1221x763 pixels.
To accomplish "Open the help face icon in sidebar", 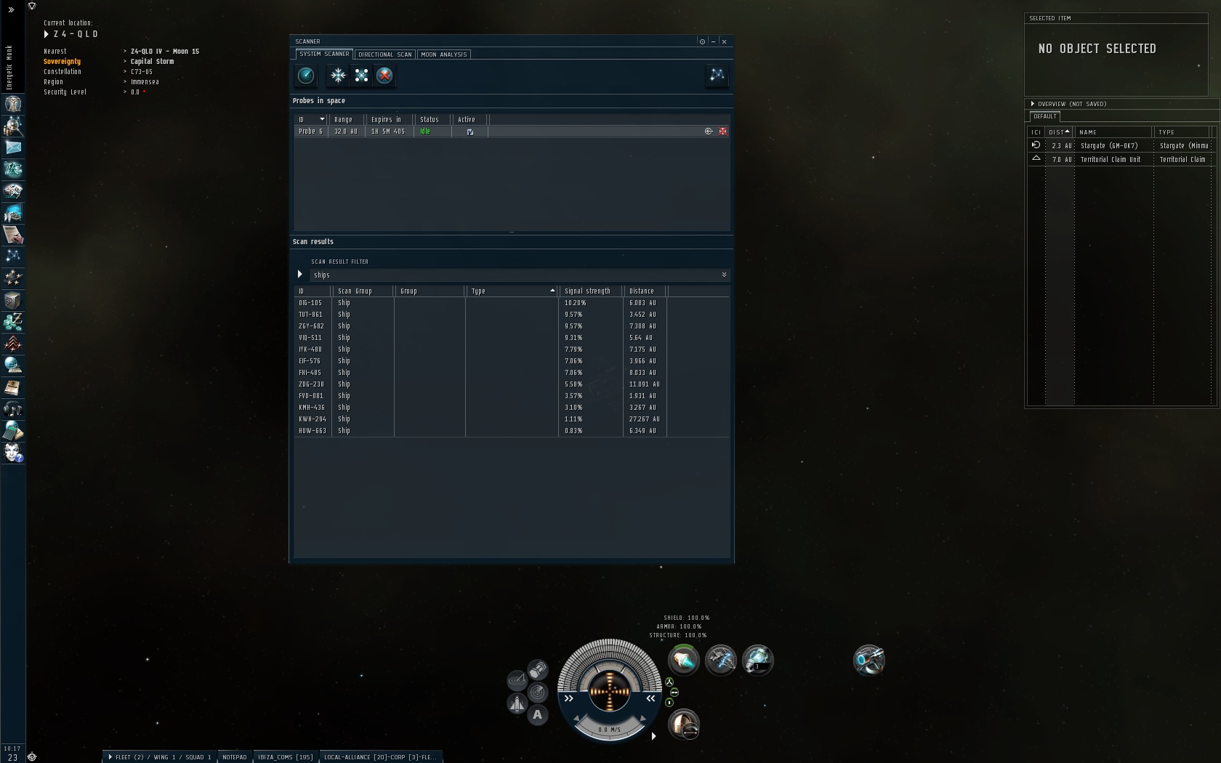I will tap(13, 453).
